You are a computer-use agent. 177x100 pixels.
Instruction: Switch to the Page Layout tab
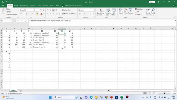click(24, 6)
